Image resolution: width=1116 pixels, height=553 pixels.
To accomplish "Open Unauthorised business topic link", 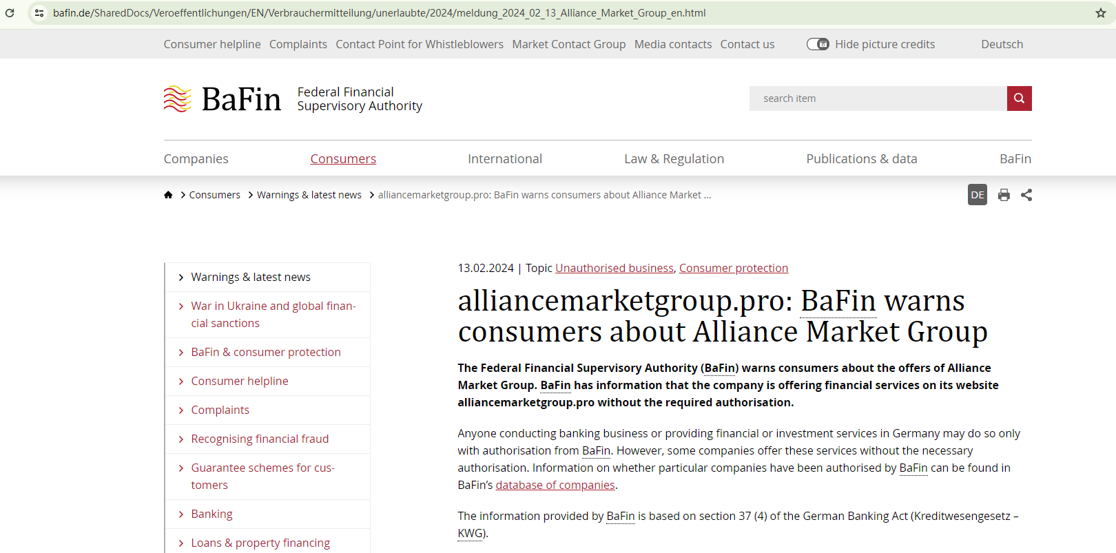I will pos(614,268).
